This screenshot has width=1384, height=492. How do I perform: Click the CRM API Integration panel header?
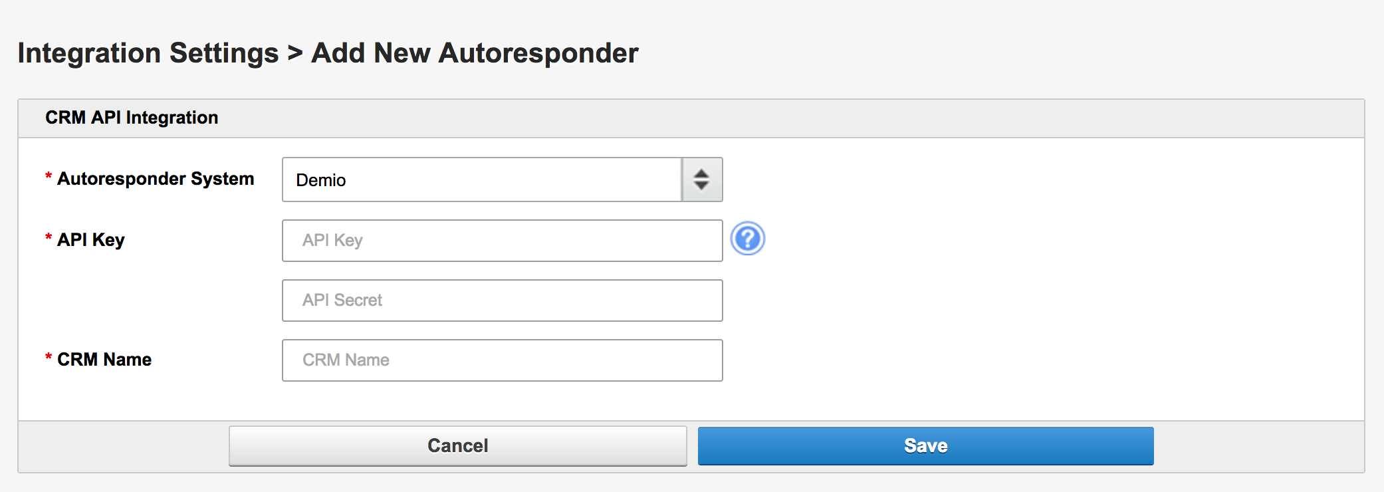(x=691, y=118)
